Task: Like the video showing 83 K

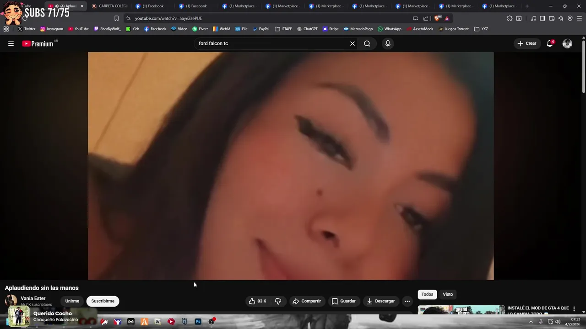Action: coord(257,301)
